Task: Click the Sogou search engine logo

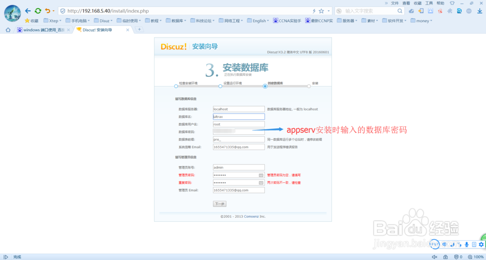Action: [x=339, y=11]
